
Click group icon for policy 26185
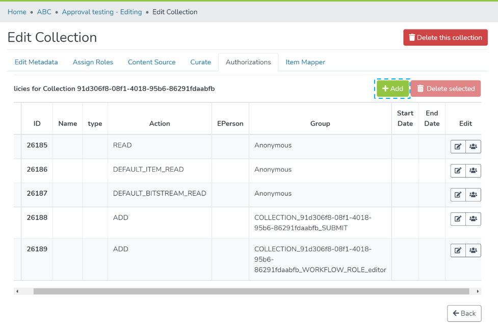(x=474, y=147)
